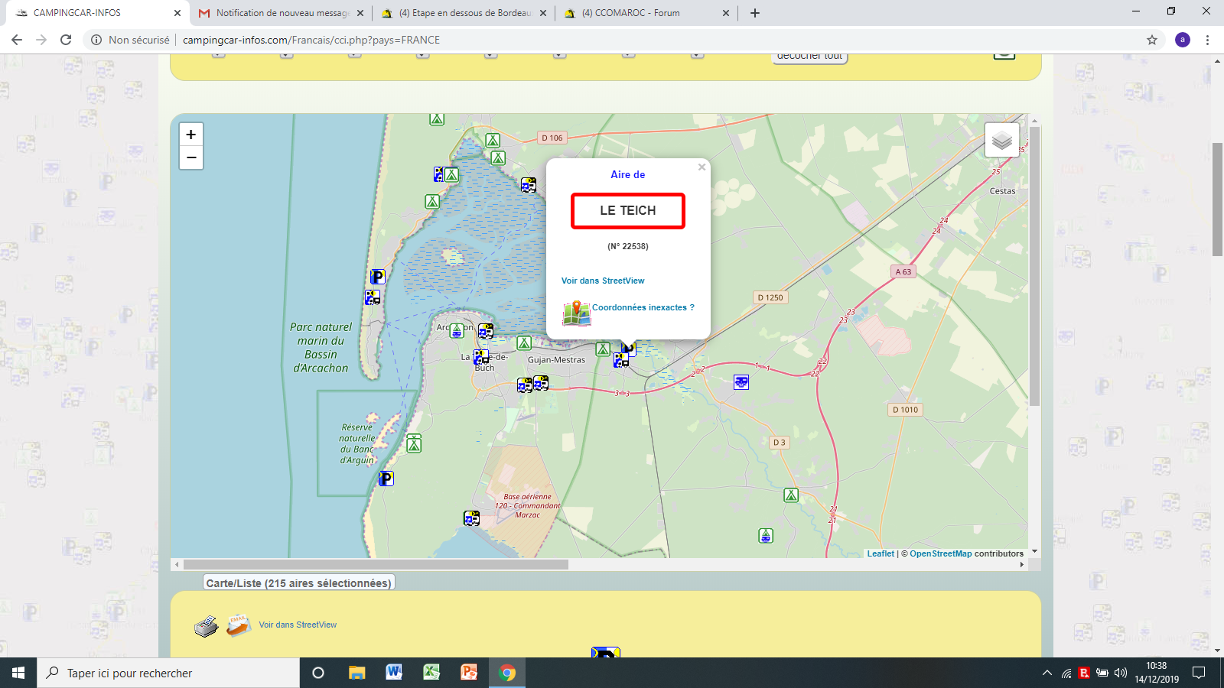
Task: Open Cortana circle icon in taskbar
Action: [x=318, y=673]
